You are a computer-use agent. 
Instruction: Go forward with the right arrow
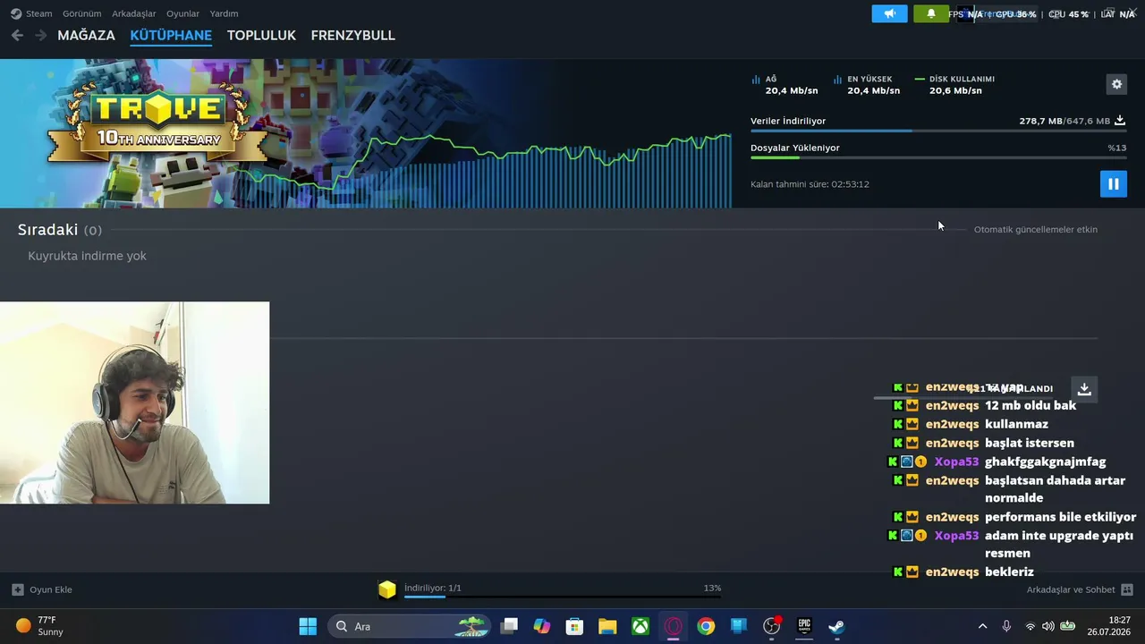(40, 35)
